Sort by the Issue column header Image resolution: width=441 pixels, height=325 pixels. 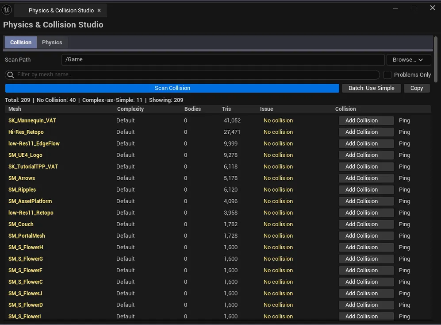coord(266,109)
